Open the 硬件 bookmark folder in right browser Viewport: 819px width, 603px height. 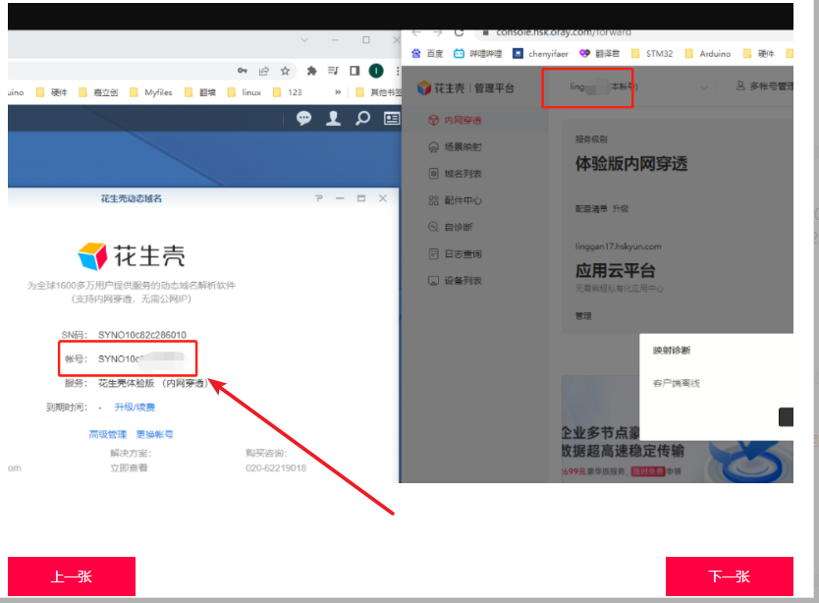(x=758, y=54)
